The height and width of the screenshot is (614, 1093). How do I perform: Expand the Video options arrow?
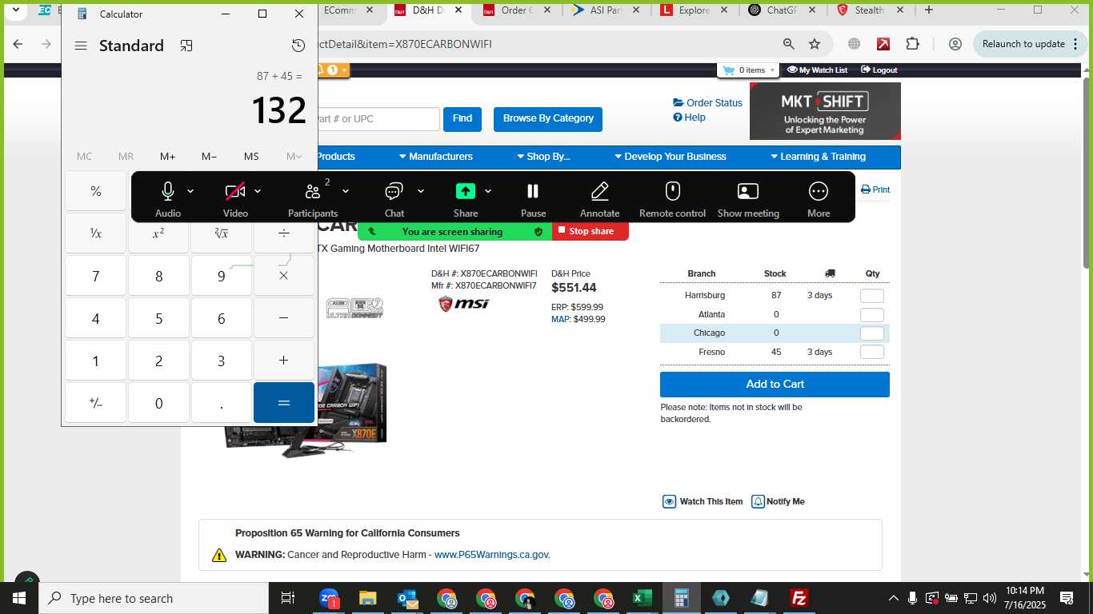point(258,191)
